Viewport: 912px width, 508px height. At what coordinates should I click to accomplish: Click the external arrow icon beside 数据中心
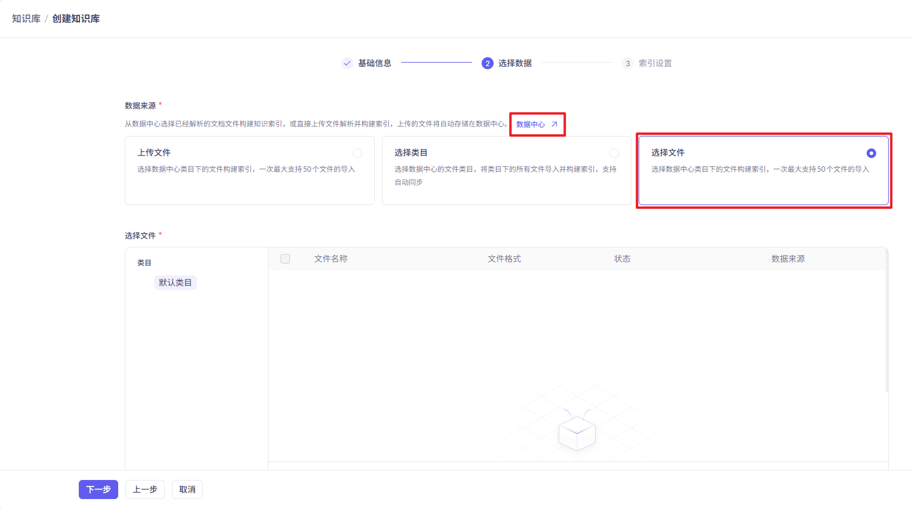point(554,125)
